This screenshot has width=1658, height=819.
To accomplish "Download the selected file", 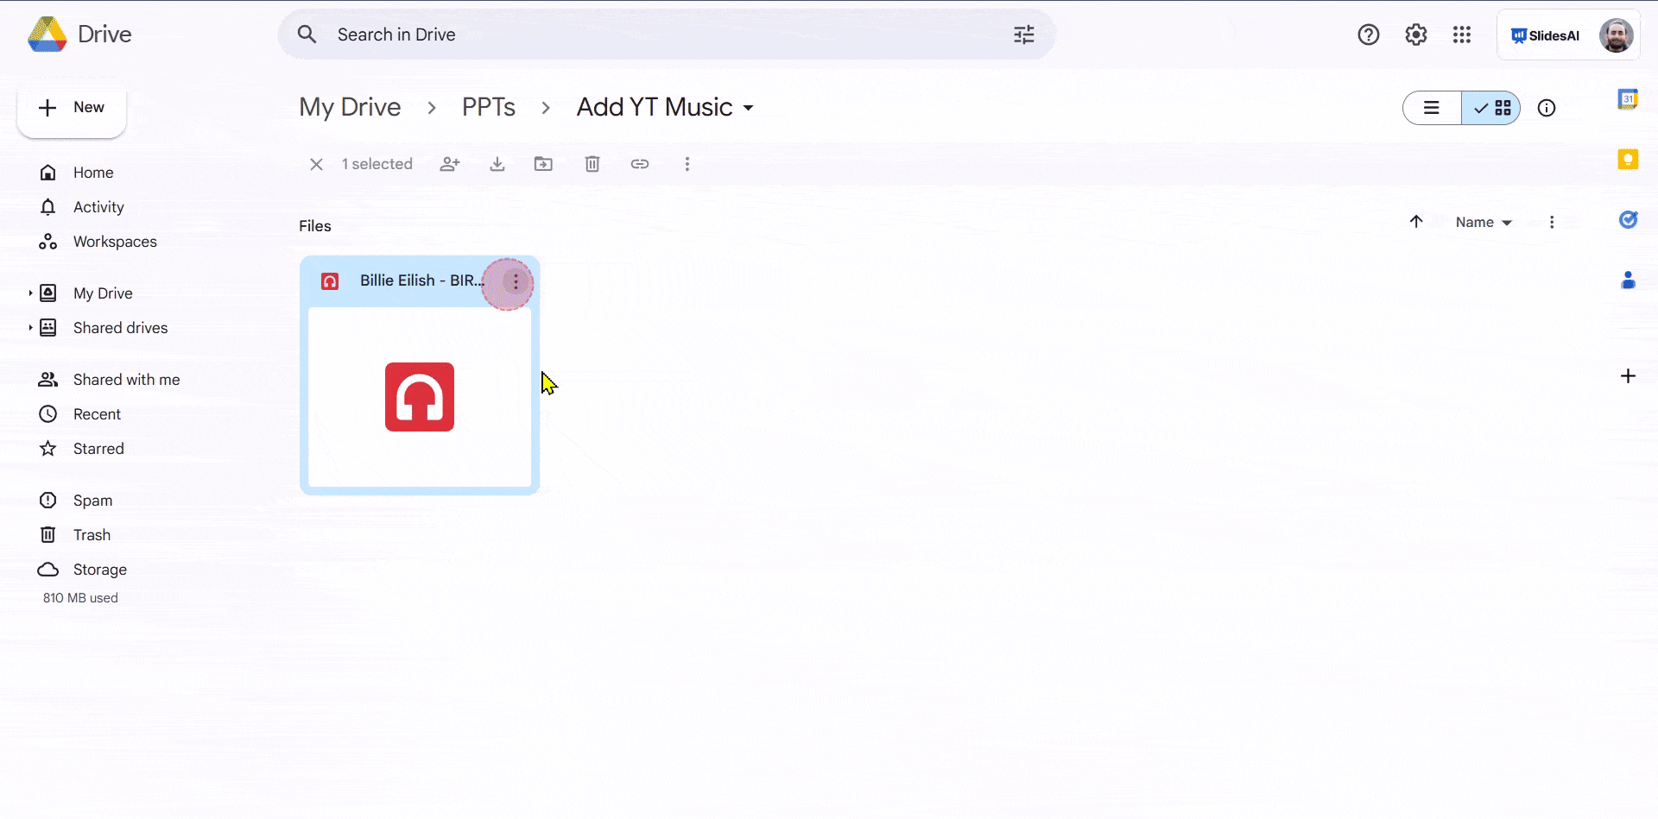I will [497, 163].
